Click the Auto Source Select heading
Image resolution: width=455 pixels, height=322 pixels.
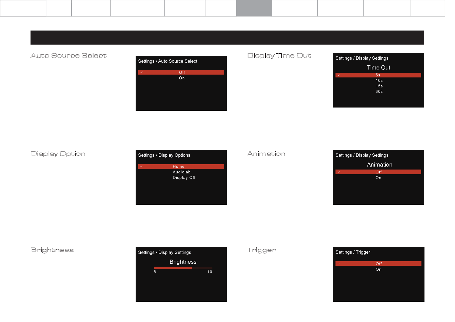pyautogui.click(x=69, y=55)
